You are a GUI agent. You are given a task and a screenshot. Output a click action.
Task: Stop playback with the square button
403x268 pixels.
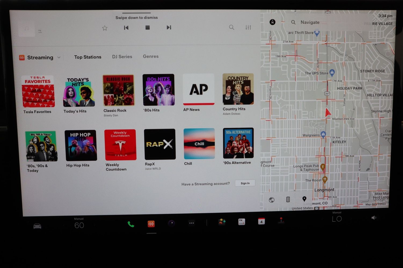(x=147, y=28)
